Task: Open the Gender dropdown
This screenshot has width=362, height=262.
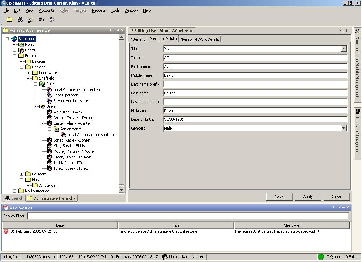Action: click(344, 128)
